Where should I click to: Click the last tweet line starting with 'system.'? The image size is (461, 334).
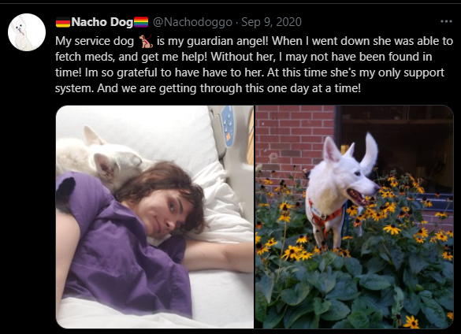[208, 88]
